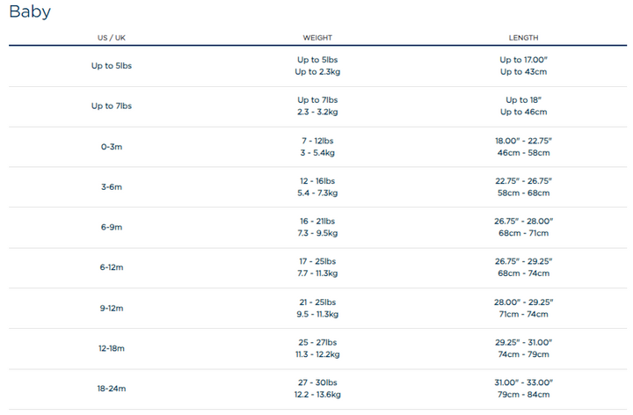Select the Up to 7lbs size label
The image size is (633, 415).
(112, 106)
